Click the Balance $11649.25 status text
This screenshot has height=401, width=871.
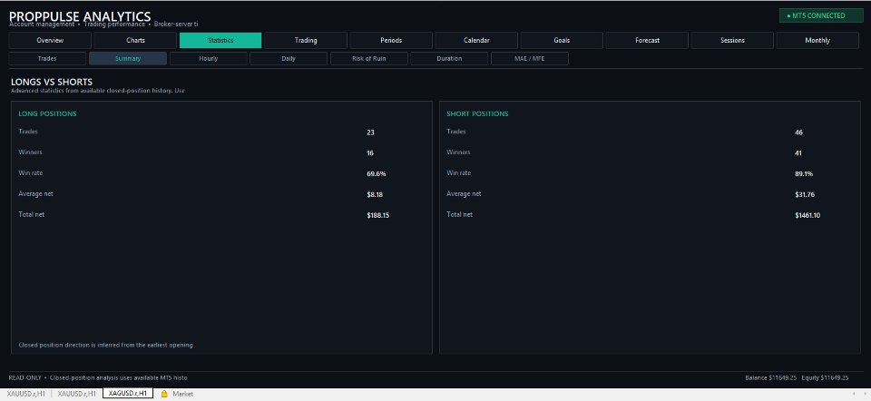(x=771, y=377)
